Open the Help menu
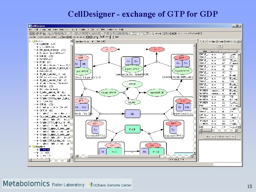This screenshot has width=256, height=192. click(121, 30)
